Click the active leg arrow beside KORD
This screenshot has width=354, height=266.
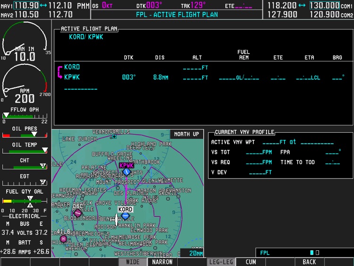tap(60, 72)
